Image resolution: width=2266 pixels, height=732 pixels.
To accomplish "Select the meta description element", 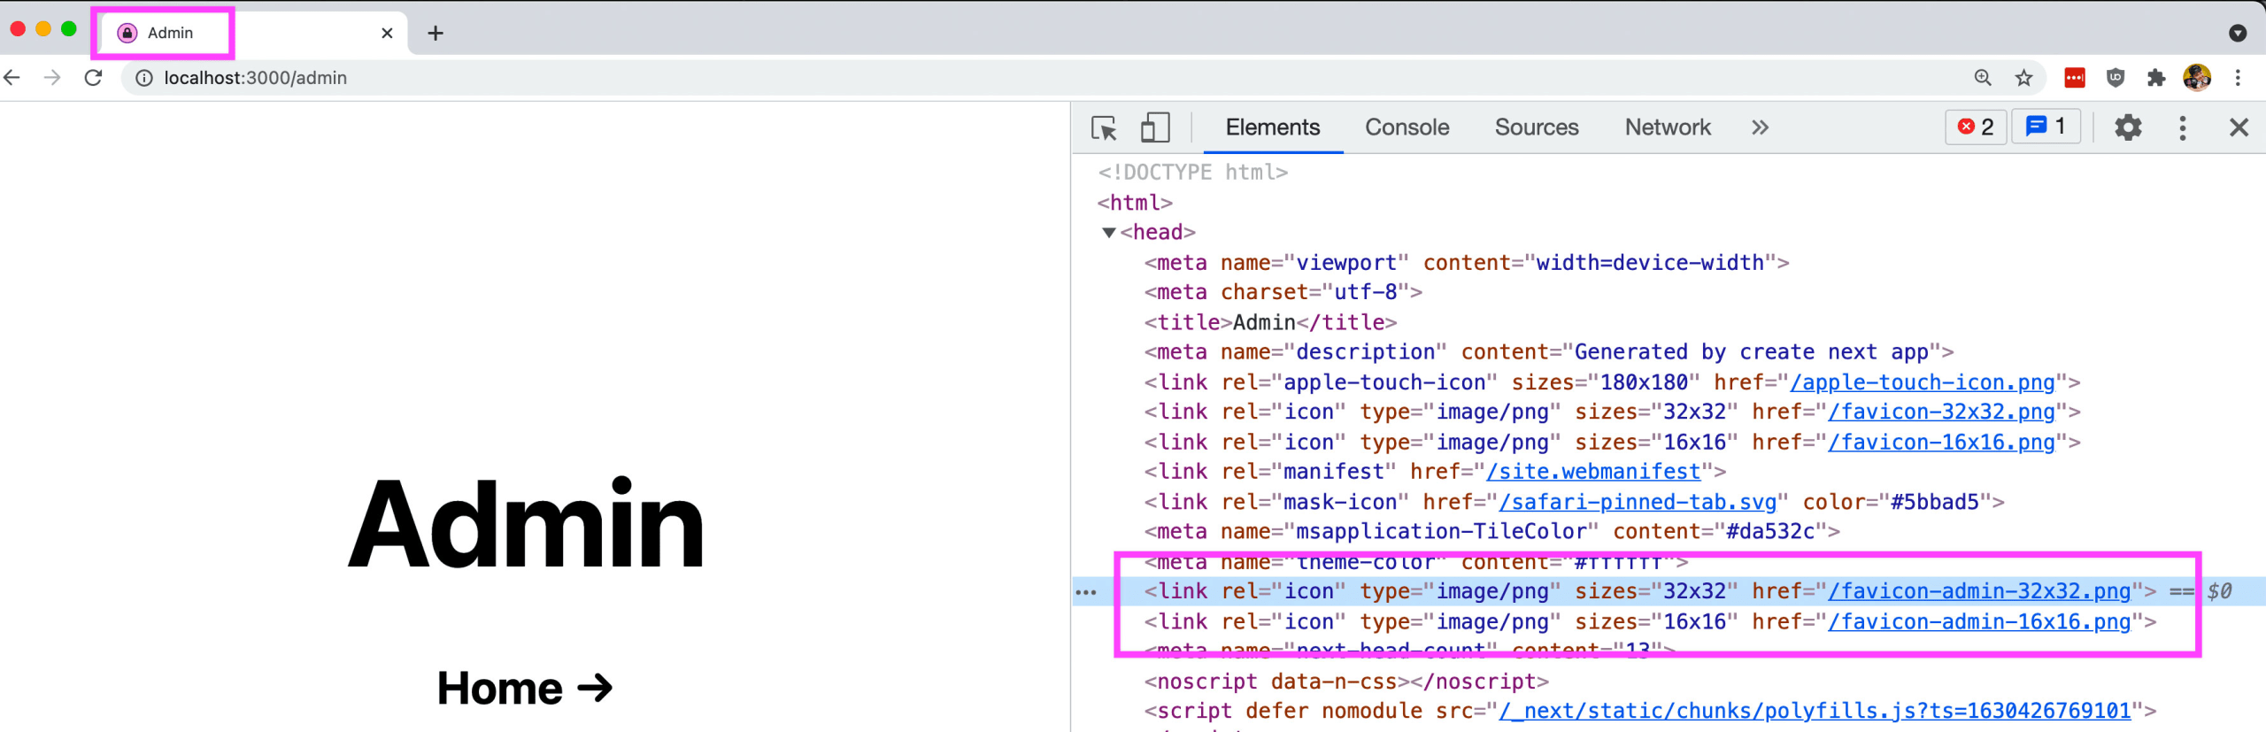I will click(1549, 352).
